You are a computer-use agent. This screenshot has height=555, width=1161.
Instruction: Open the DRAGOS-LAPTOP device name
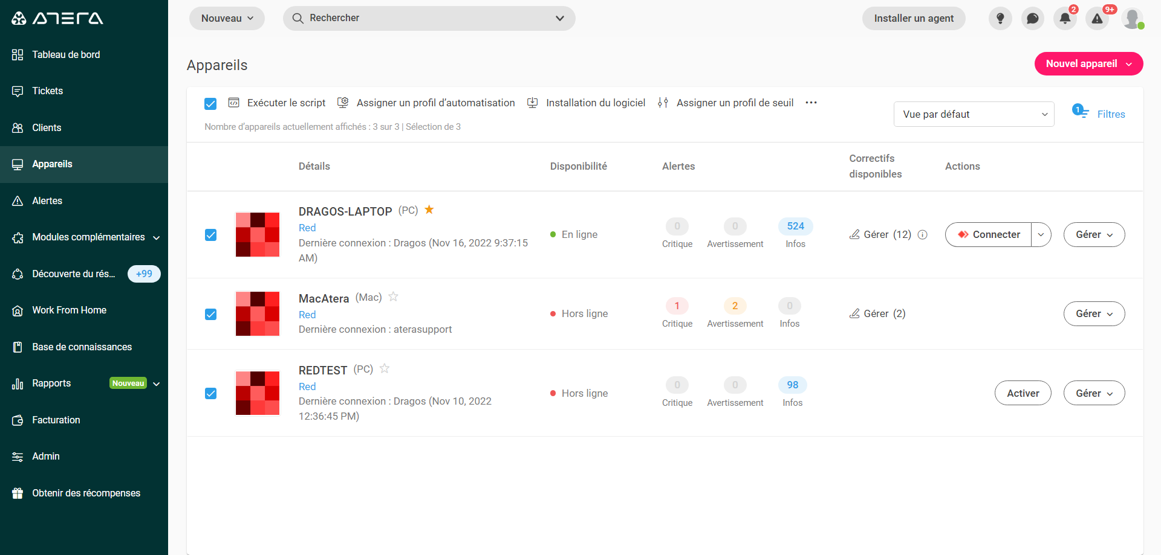click(x=345, y=211)
